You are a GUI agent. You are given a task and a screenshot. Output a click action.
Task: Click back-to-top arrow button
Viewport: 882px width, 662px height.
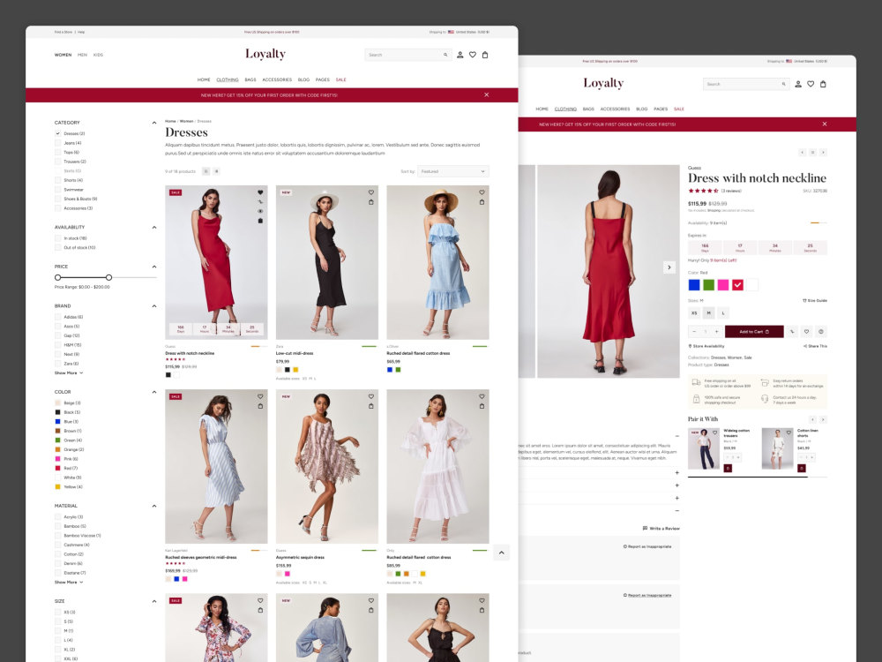coord(501,553)
